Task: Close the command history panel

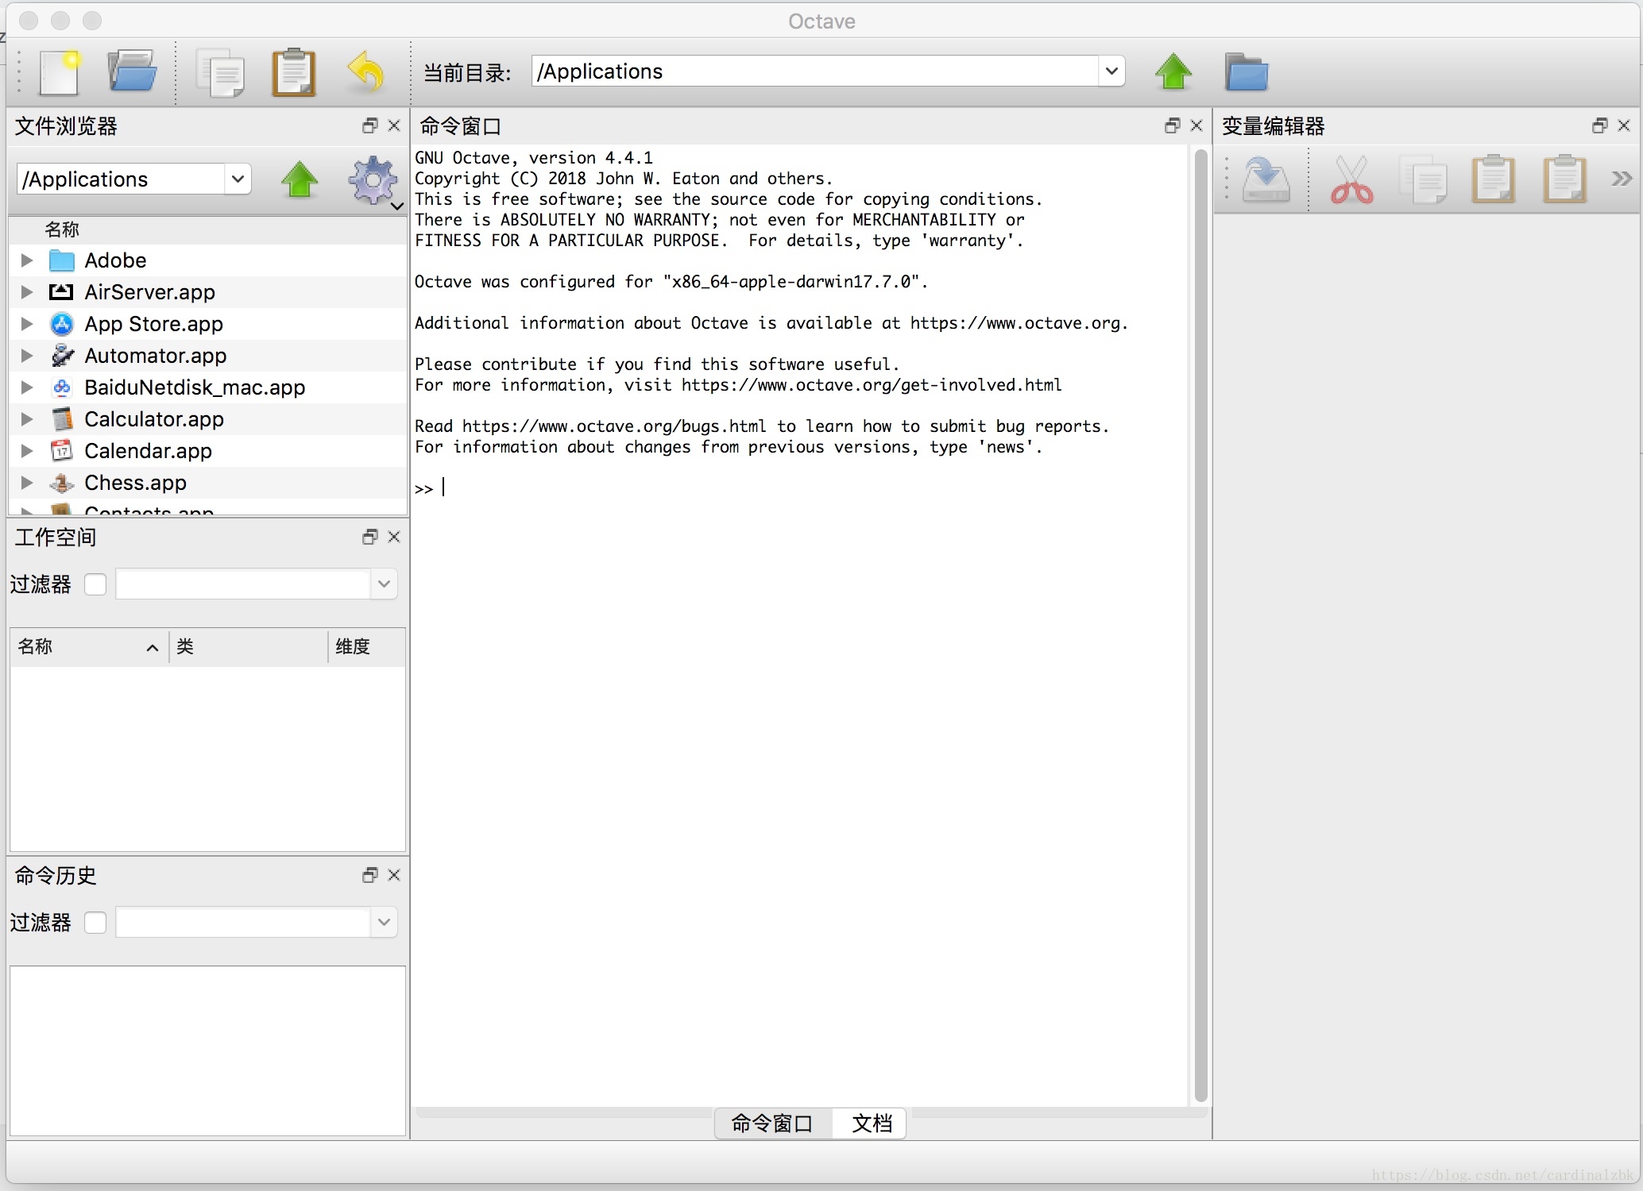Action: 393,875
